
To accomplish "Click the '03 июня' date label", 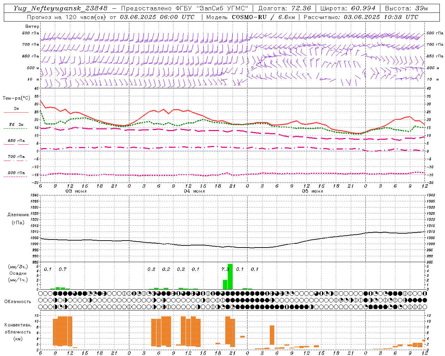I will point(76,191).
